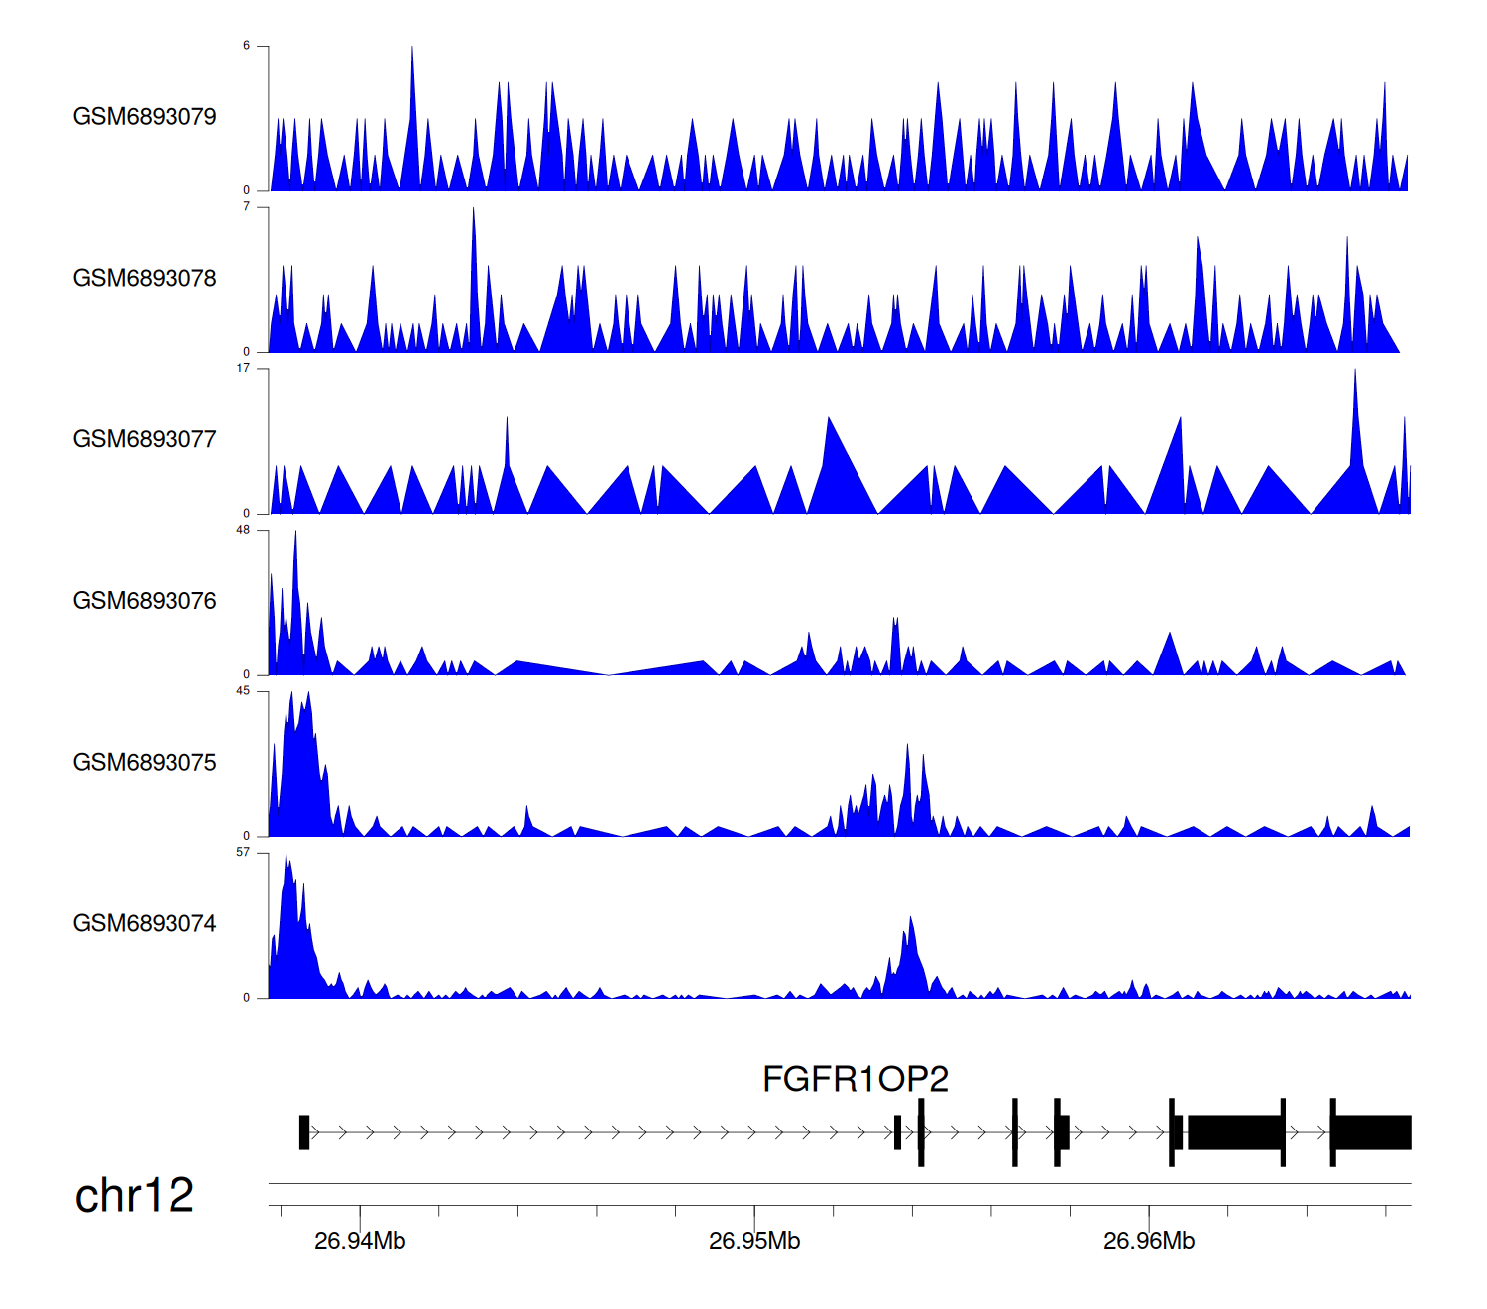Click the y-axis maximum 17 on GSM6893077
Viewport: 1487px width, 1309px height.
[x=243, y=368]
